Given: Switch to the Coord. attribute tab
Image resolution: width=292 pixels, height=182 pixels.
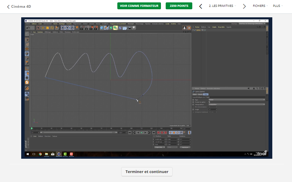Looking at the screenshot, I should pyautogui.click(x=200, y=94).
